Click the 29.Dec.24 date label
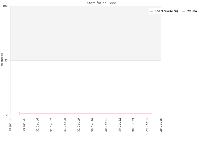 (147, 125)
